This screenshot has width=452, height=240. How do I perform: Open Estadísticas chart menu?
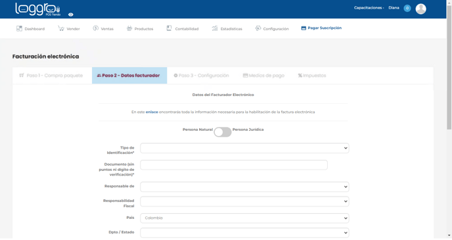(x=227, y=28)
